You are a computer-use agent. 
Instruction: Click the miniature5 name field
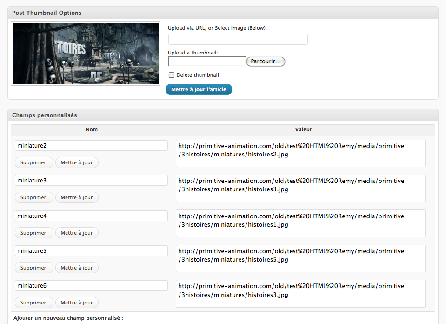point(91,251)
